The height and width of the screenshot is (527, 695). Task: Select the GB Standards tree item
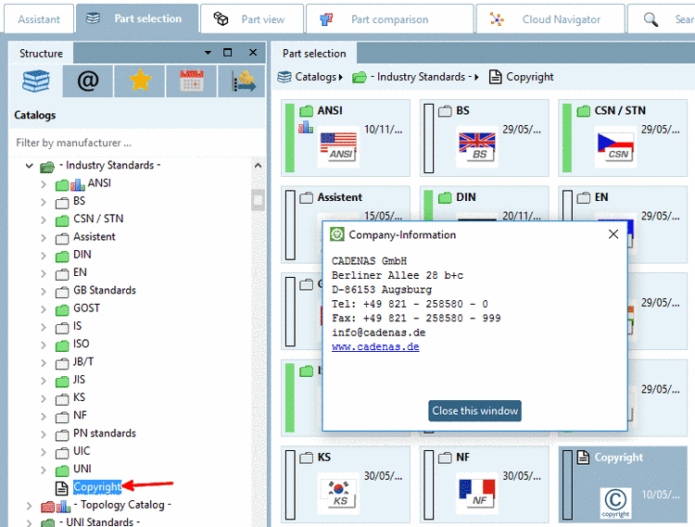105,291
